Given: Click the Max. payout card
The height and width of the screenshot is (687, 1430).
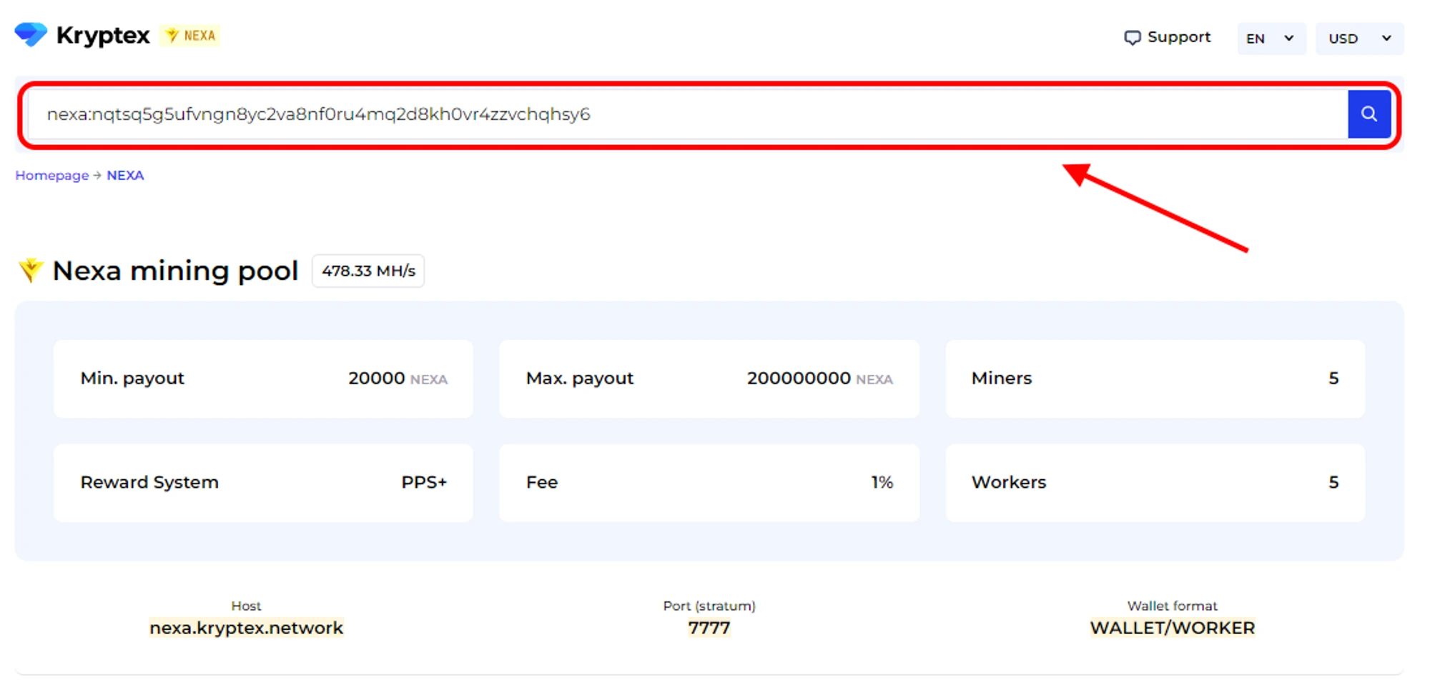Looking at the screenshot, I should point(709,378).
